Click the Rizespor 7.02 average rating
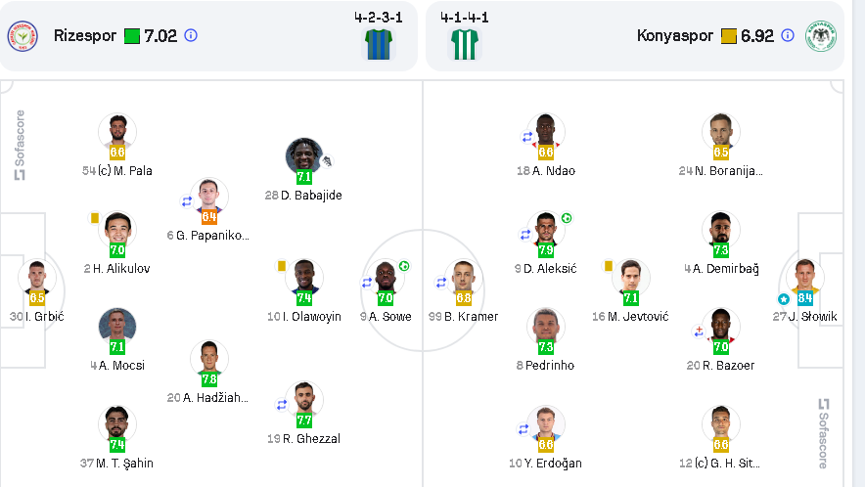 pos(160,35)
